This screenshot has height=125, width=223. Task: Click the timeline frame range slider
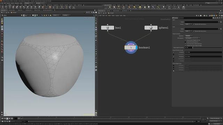click(x=110, y=122)
